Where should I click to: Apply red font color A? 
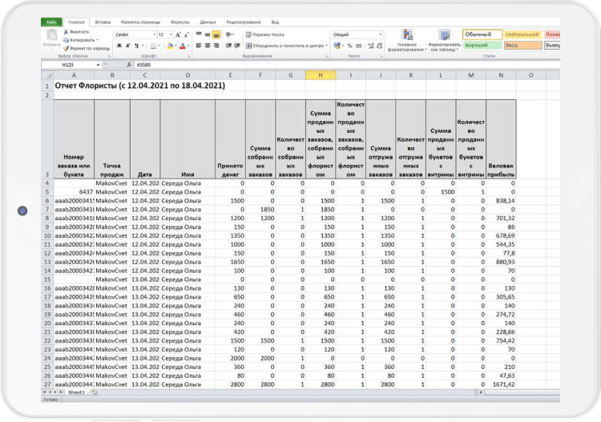tap(183, 46)
